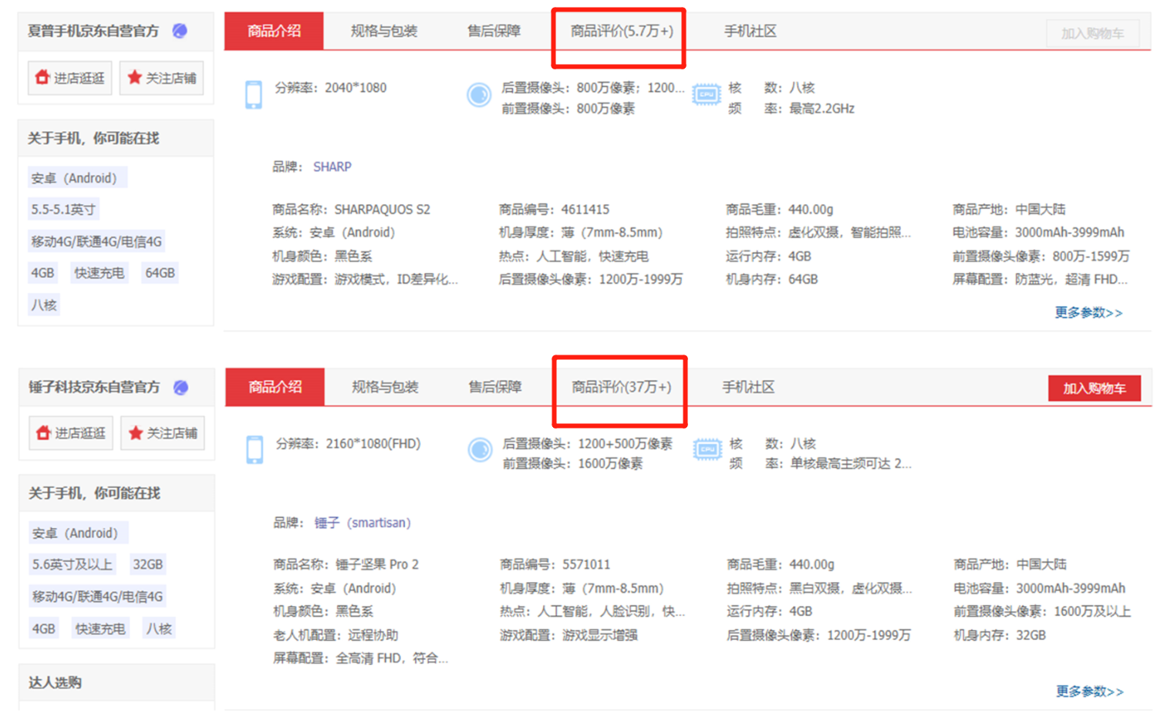The image size is (1164, 713).
Task: Click the text 屏幕配置: 全高清 FHD
Action: click(360, 658)
